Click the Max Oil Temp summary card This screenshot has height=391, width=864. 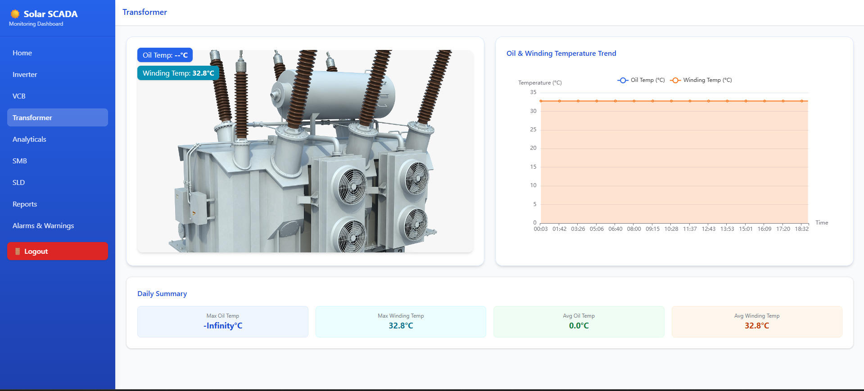coord(222,322)
